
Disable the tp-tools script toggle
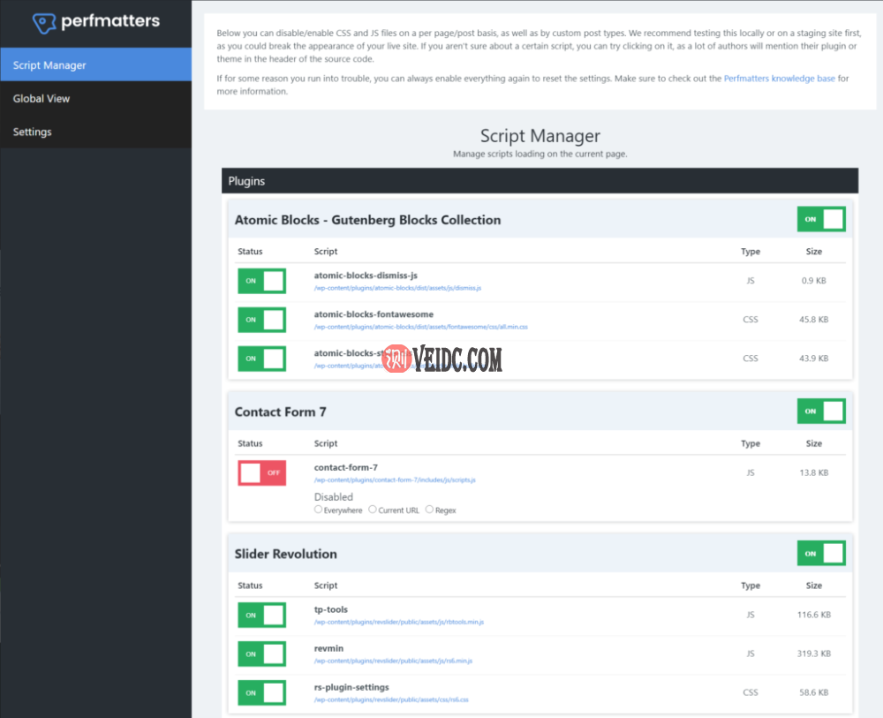[261, 615]
